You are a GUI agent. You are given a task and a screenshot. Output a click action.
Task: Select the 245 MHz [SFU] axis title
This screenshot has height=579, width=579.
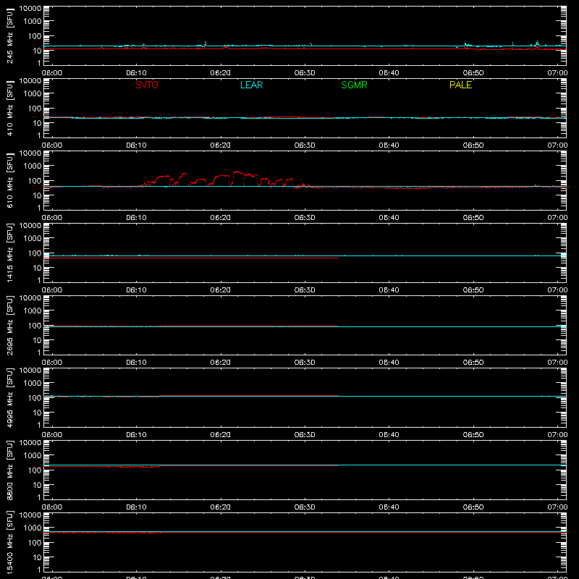click(x=10, y=35)
